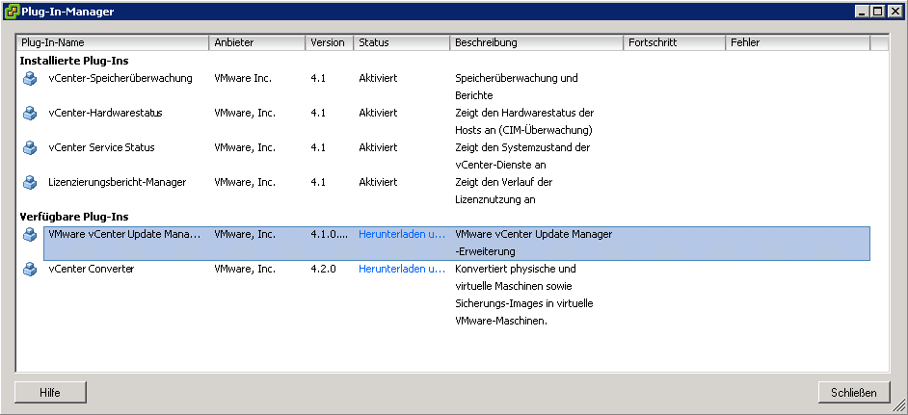
Task: Download and install the vCenter Converter plug-in
Action: (x=402, y=269)
